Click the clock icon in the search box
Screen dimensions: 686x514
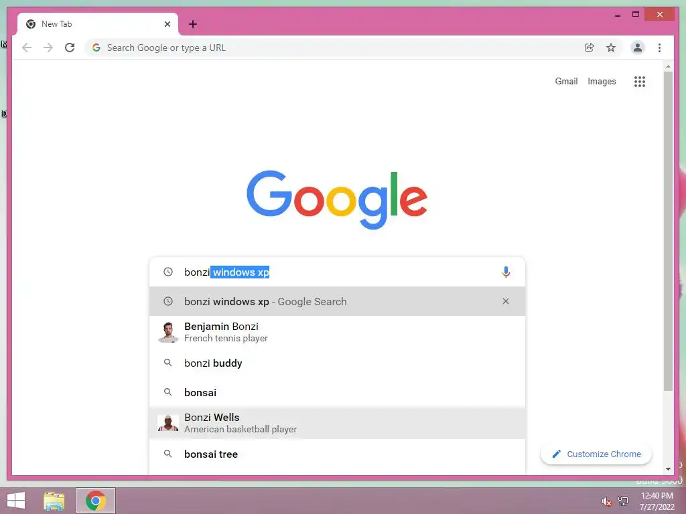pyautogui.click(x=168, y=272)
